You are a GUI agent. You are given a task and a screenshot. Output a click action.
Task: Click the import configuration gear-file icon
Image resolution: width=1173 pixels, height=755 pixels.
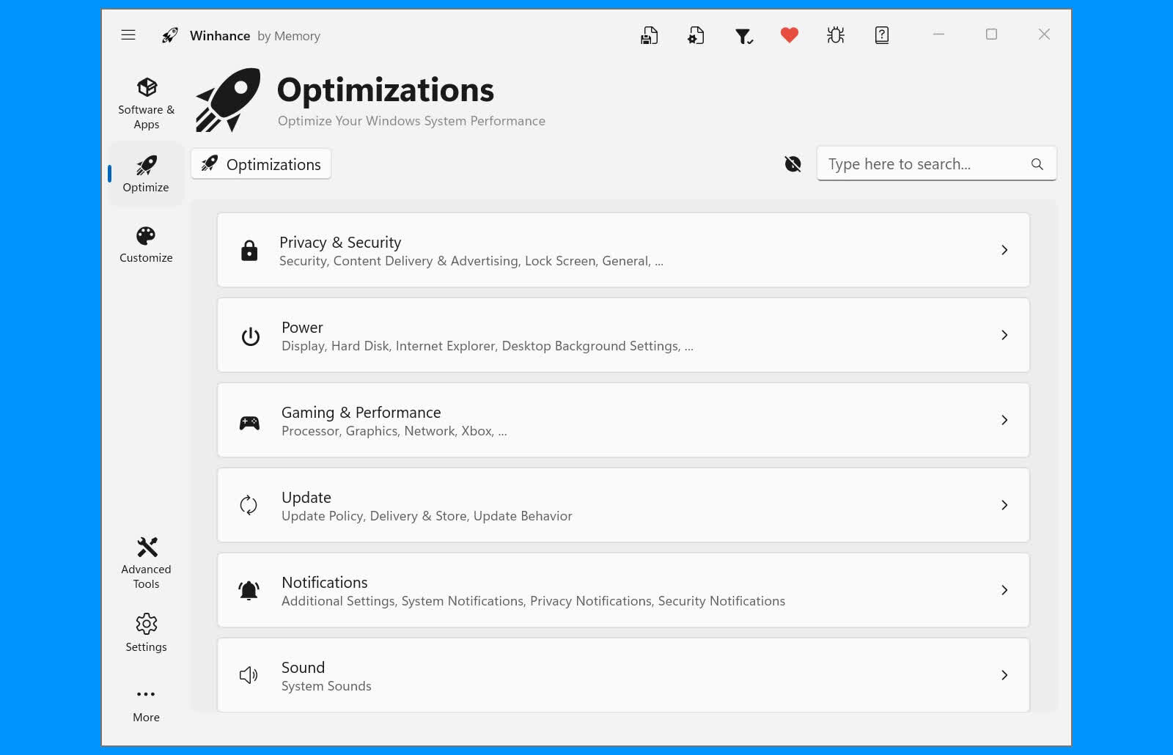tap(696, 35)
